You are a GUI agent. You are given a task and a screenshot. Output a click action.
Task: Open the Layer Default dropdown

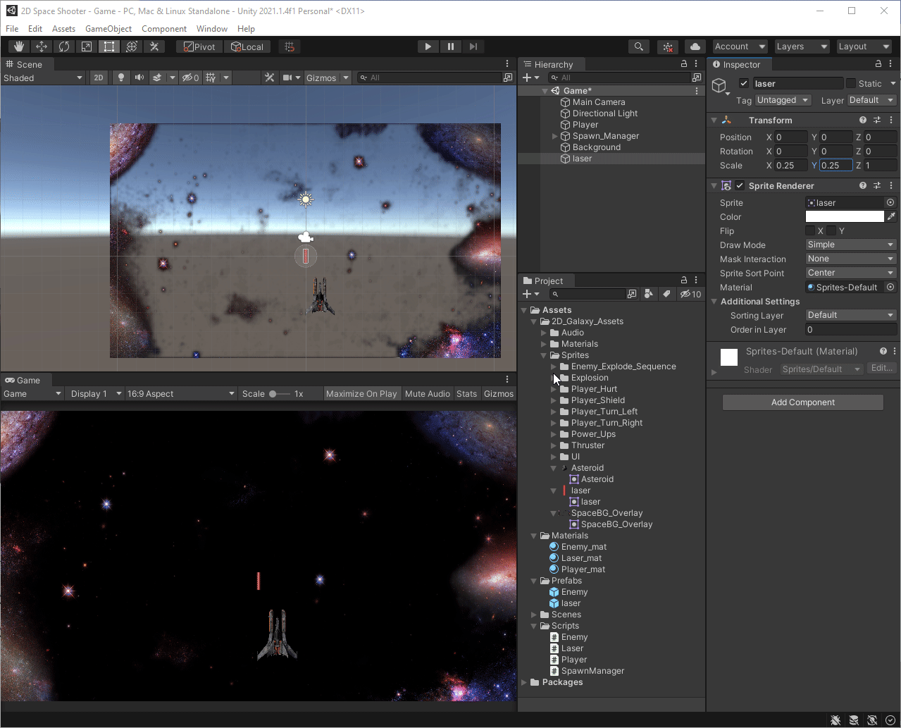point(871,100)
